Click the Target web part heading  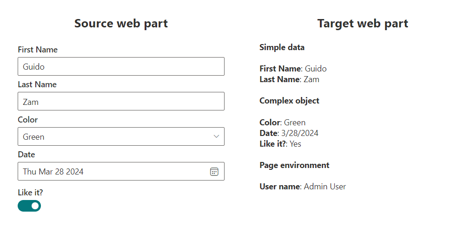(363, 24)
